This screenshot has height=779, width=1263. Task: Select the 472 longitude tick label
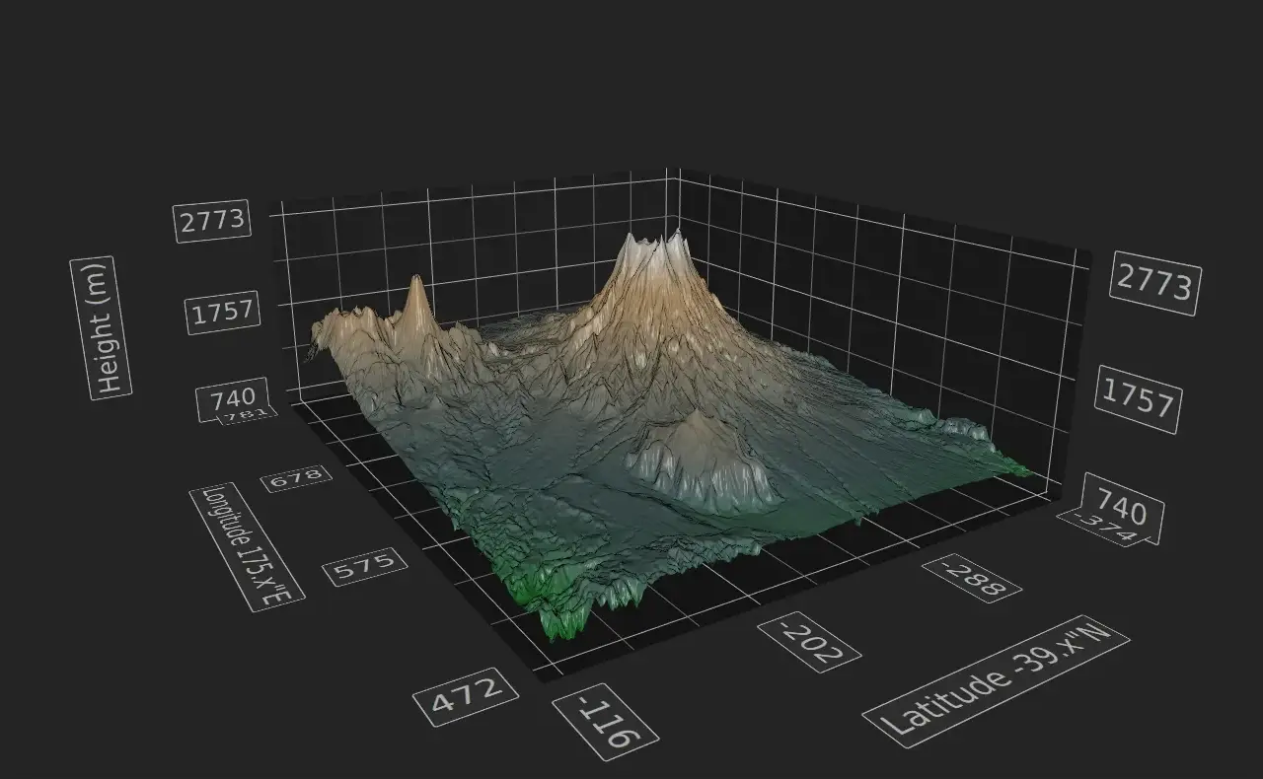pyautogui.click(x=467, y=694)
